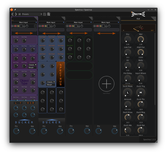Mute the third strip with M
Image resolution: width=167 pixels, height=154 pixels.
[x=70, y=26]
